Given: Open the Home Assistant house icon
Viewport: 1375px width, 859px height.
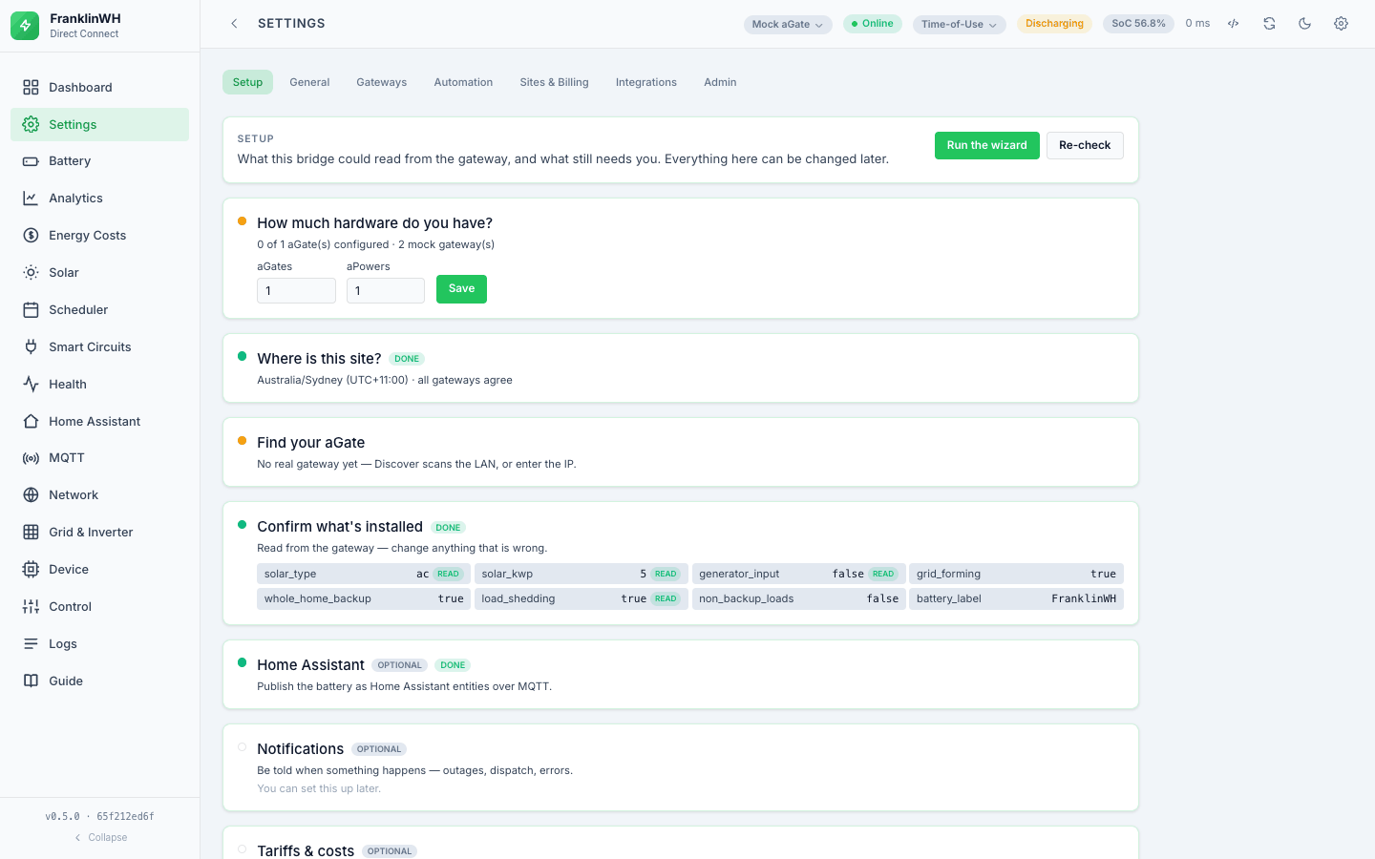Looking at the screenshot, I should tap(31, 422).
